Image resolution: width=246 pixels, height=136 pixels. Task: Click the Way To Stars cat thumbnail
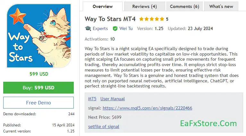[38, 35]
